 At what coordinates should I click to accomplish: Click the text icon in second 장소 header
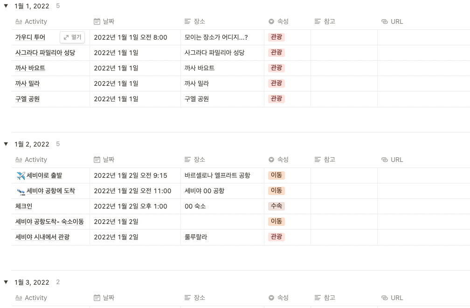187,160
